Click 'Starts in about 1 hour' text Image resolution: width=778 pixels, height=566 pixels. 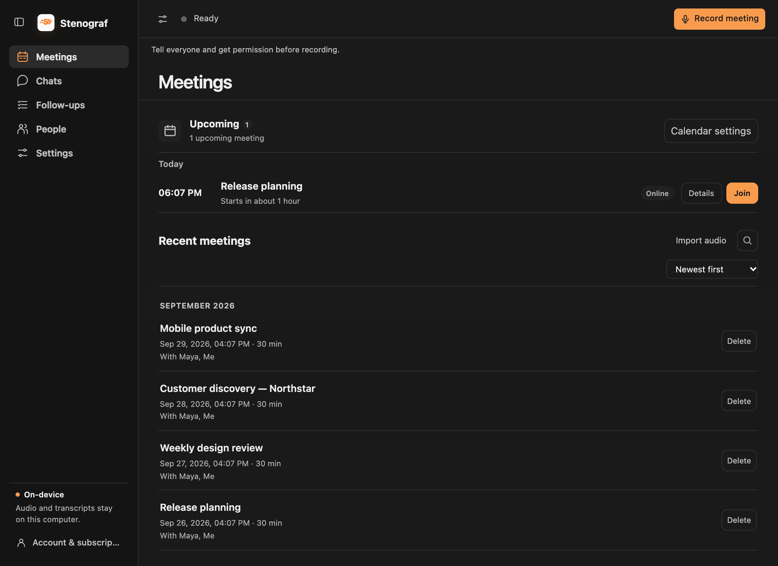point(260,201)
